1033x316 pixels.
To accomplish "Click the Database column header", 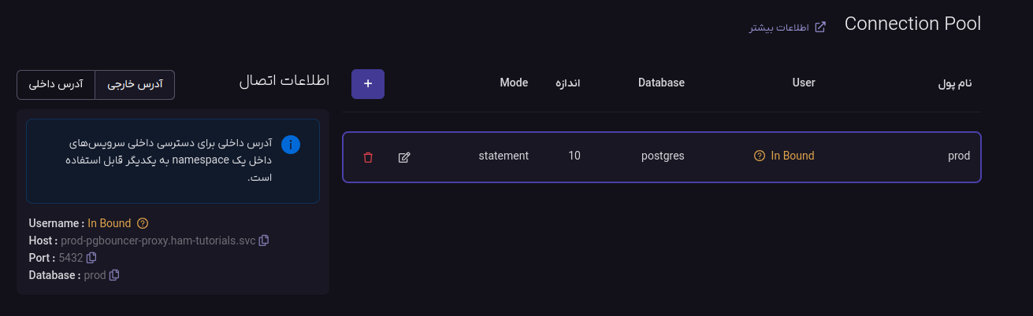I will click(x=661, y=83).
